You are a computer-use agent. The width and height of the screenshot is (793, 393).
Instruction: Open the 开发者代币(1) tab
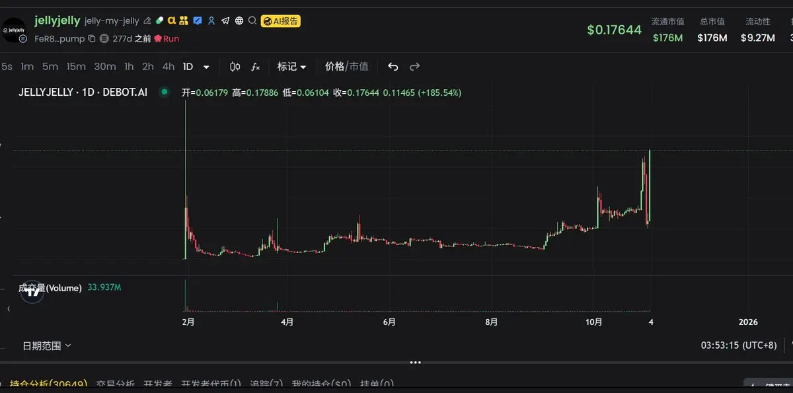(211, 384)
